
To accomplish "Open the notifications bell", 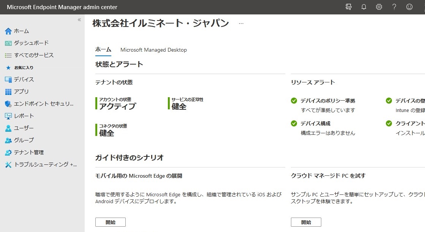I will pyautogui.click(x=364, y=7).
